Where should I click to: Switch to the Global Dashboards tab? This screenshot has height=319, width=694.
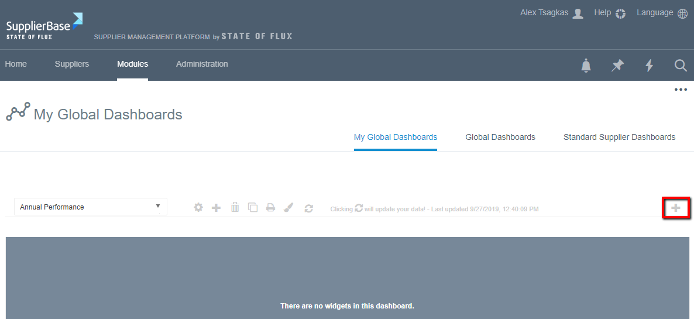(500, 137)
